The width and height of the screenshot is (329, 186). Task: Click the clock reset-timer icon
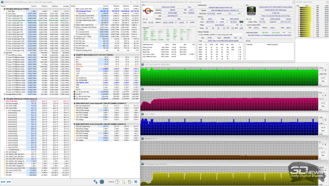point(117,181)
